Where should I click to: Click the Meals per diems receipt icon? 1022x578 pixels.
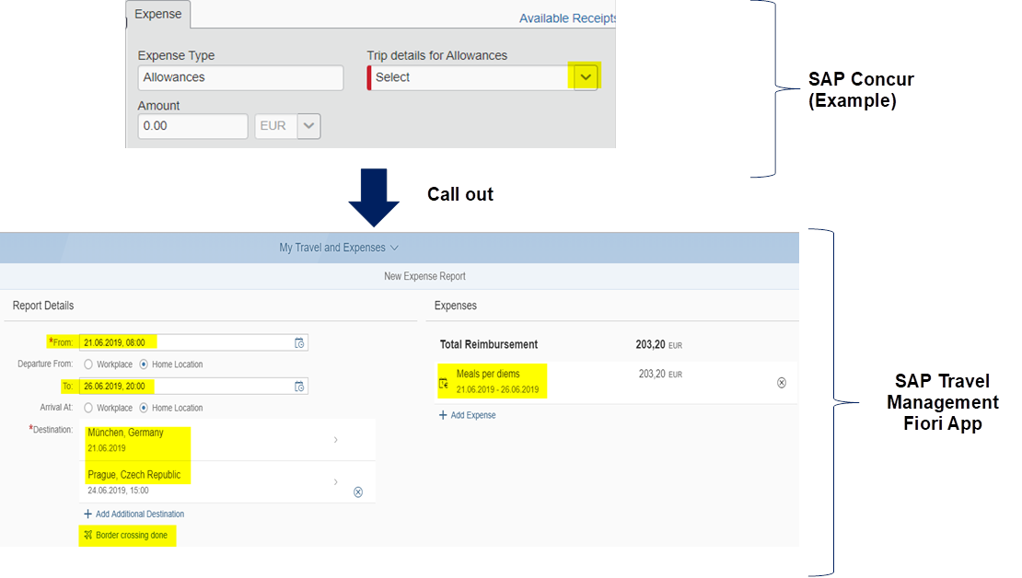pyautogui.click(x=444, y=383)
